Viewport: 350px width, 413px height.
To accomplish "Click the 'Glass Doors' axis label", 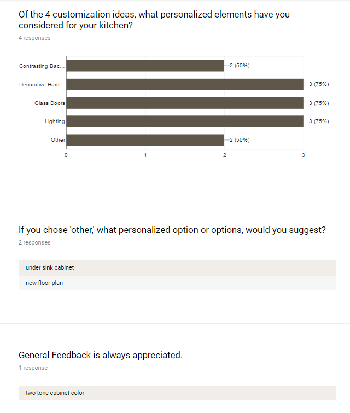I will [50, 103].
